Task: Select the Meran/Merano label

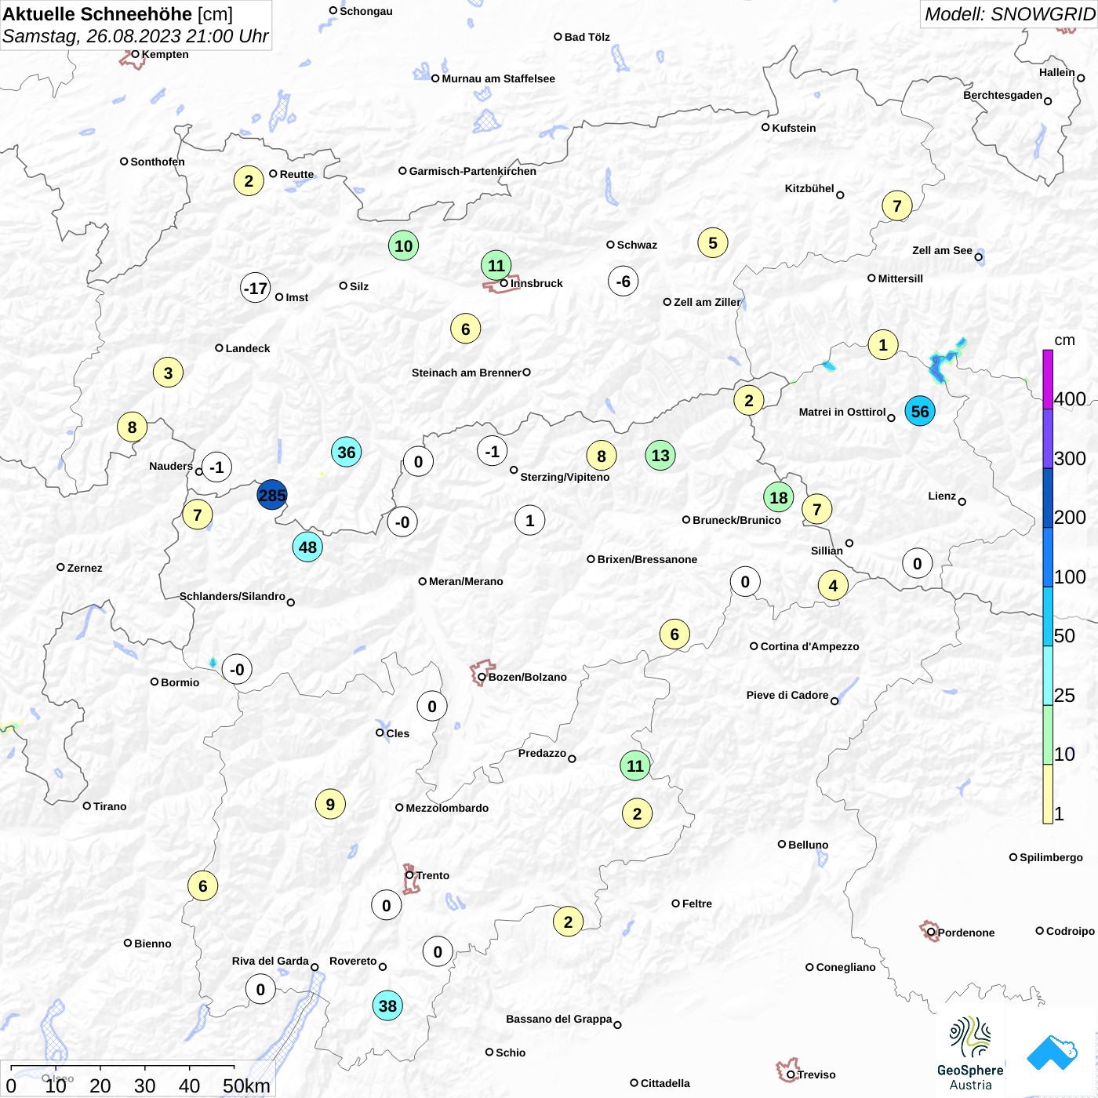Action: (466, 581)
